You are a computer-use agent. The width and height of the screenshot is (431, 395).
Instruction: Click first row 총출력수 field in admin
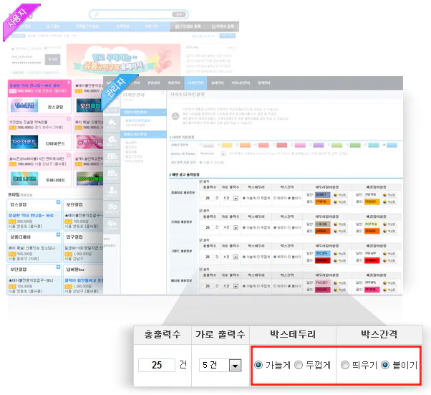pos(208,198)
